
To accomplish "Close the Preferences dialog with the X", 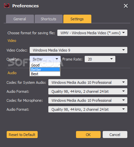I will pos(126,6).
